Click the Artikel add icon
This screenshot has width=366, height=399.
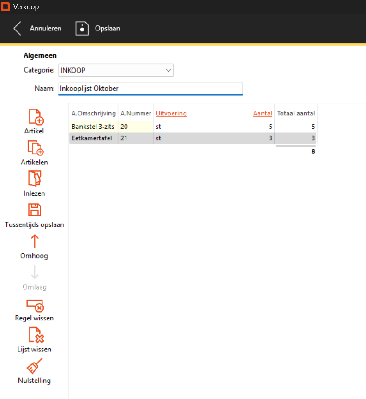point(35,117)
